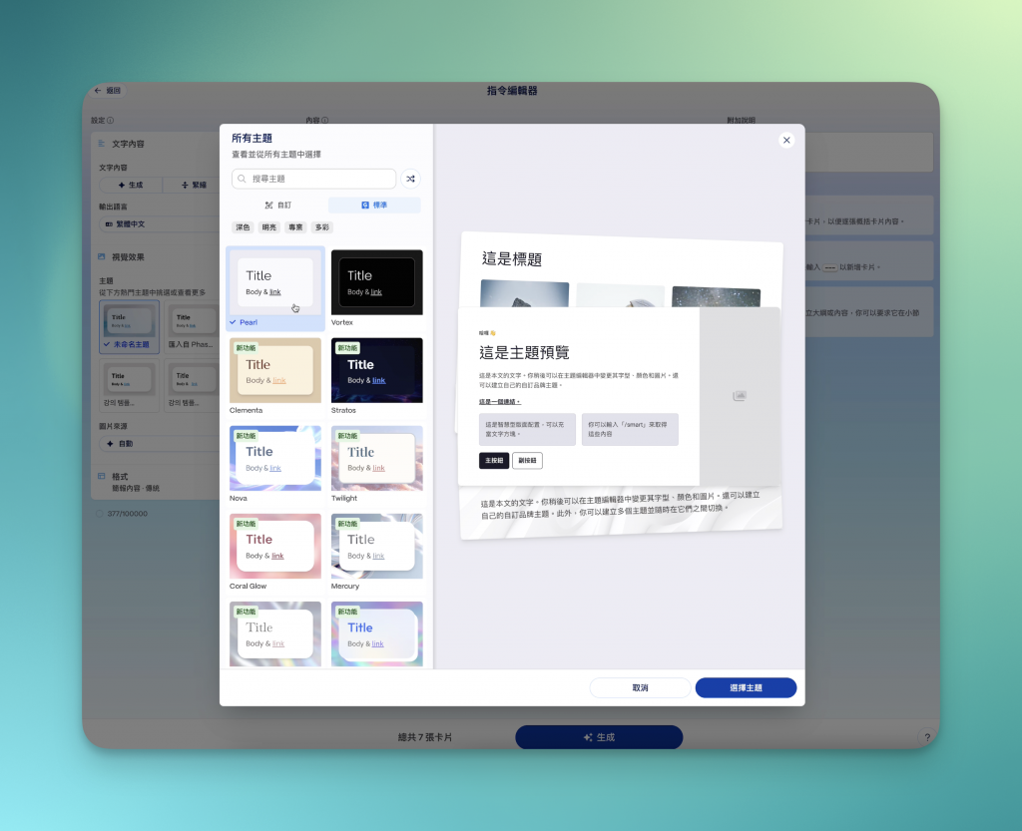Viewport: 1022px width, 831px height.
Task: Select the Vortex theme
Action: [x=376, y=288]
